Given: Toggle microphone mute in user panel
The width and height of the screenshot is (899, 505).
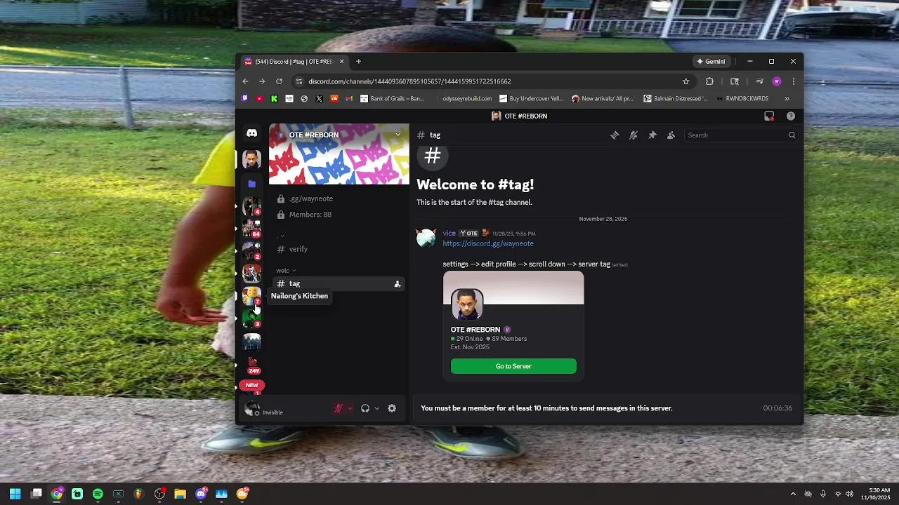Looking at the screenshot, I should [338, 408].
